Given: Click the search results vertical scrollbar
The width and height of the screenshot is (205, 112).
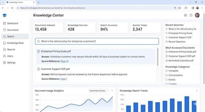Looking at the screenshot, I should (158, 57).
